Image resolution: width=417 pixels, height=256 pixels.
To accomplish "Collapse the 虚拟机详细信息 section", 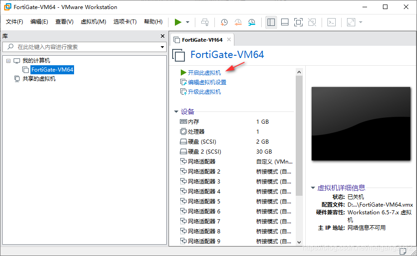I will tap(313, 188).
